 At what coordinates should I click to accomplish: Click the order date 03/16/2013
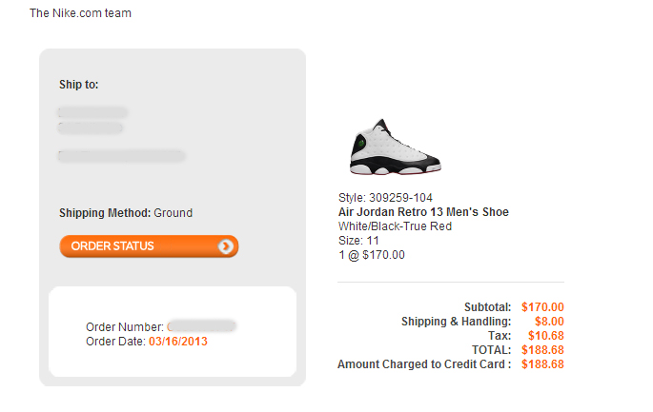coord(178,342)
